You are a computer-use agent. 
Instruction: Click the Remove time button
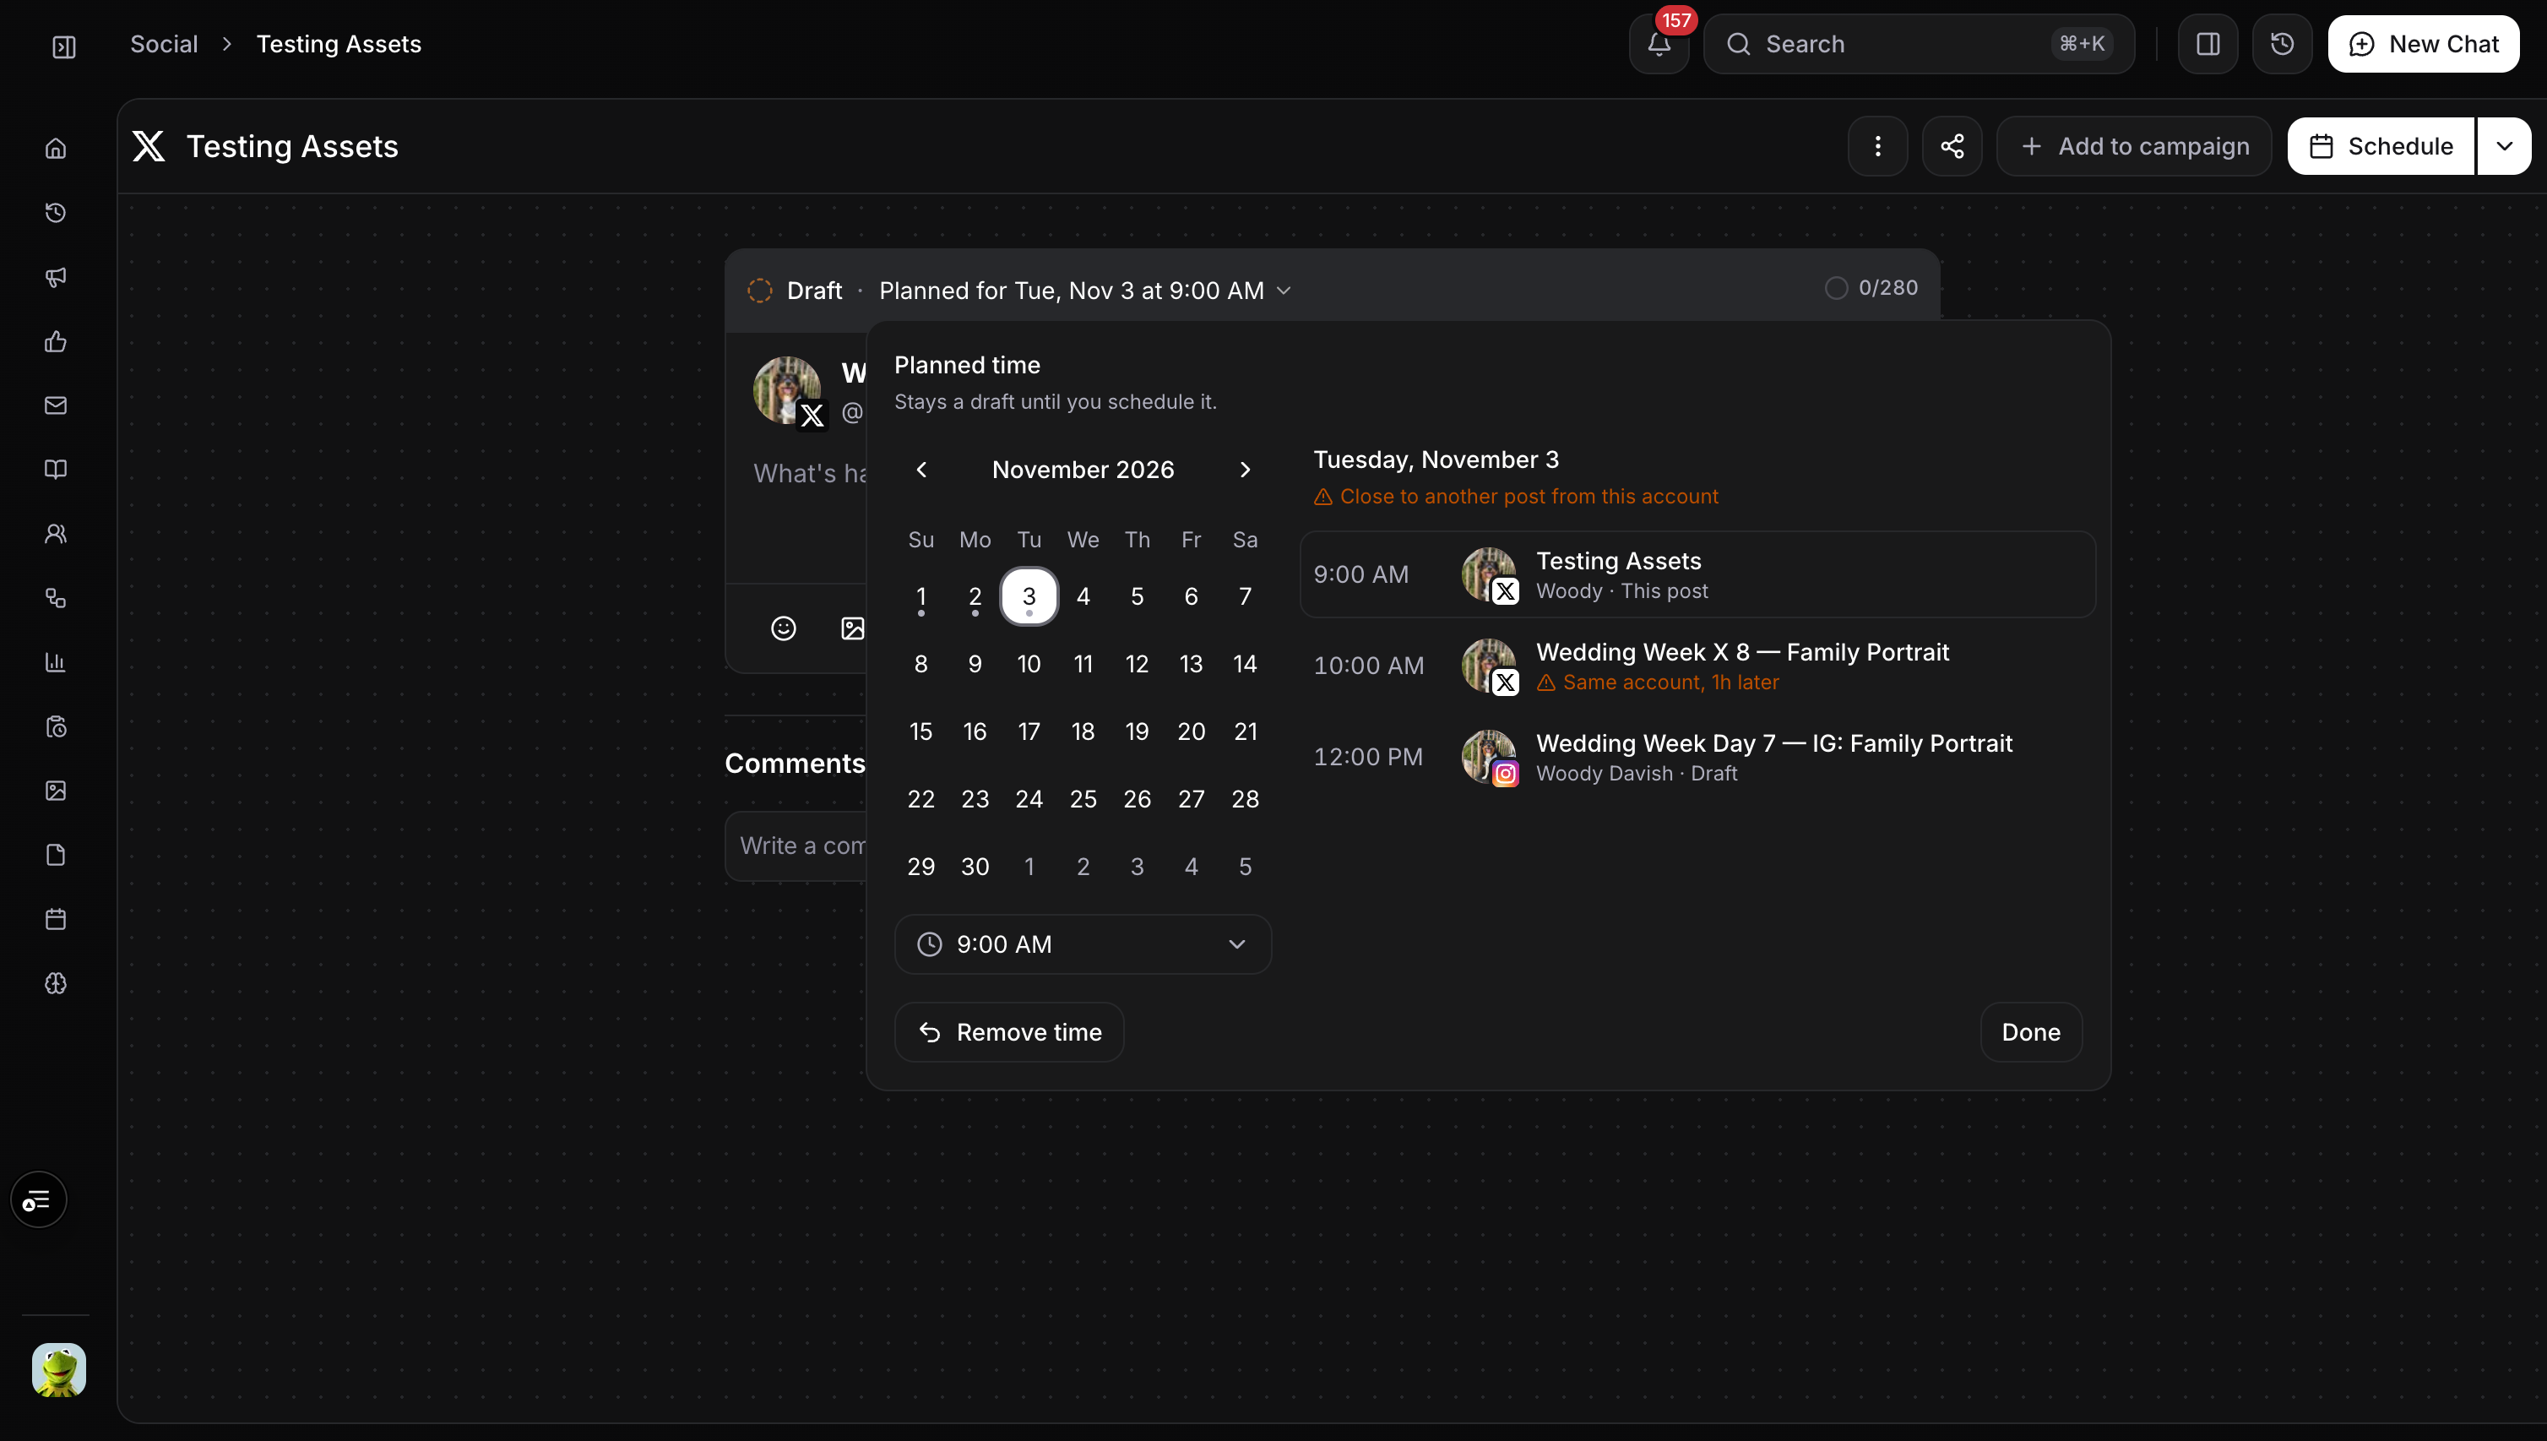(x=1009, y=1032)
